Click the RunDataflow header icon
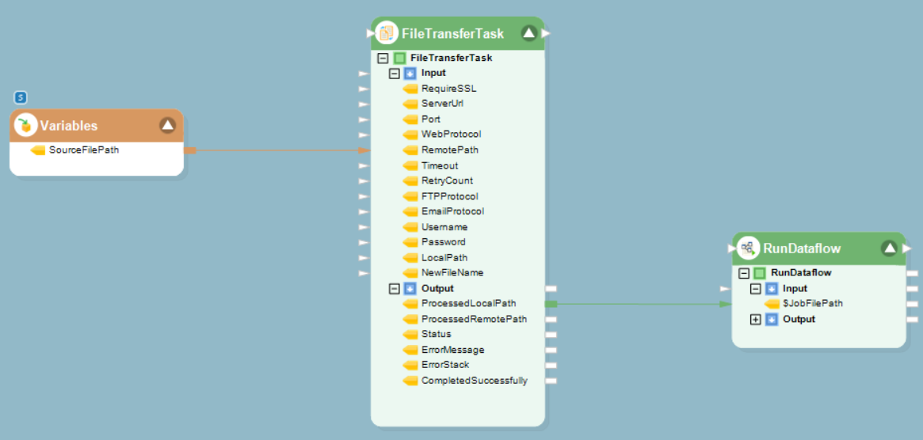This screenshot has width=923, height=440. 746,248
